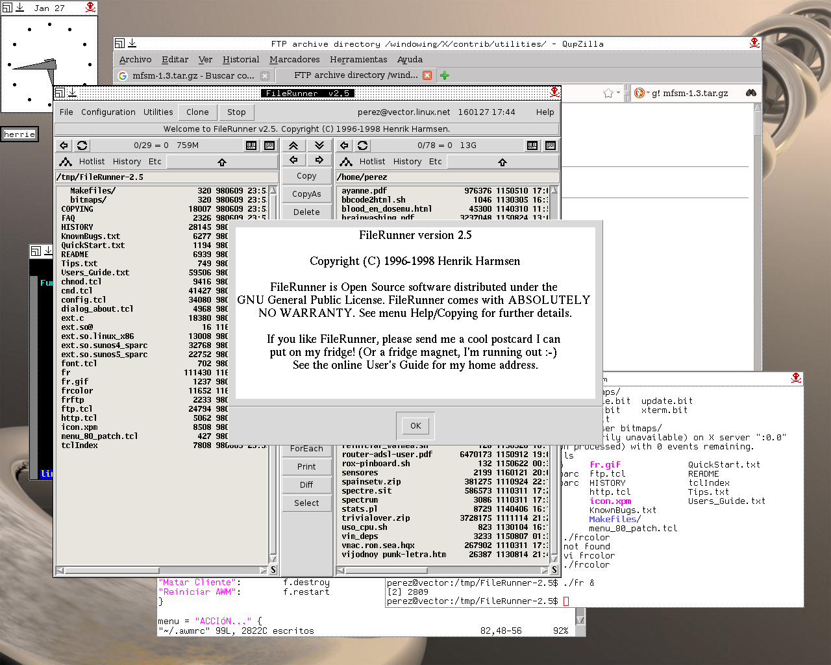This screenshot has width=831, height=665.
Task: Click the Print button
Action: pyautogui.click(x=306, y=467)
